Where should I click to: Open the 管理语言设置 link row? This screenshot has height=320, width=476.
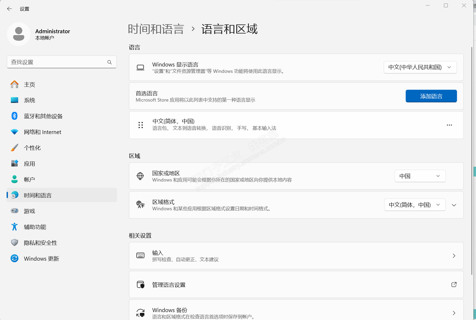coord(296,285)
